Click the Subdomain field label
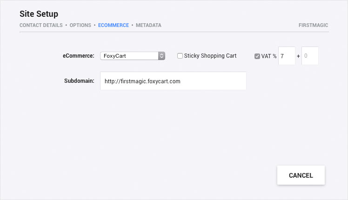 click(x=79, y=81)
